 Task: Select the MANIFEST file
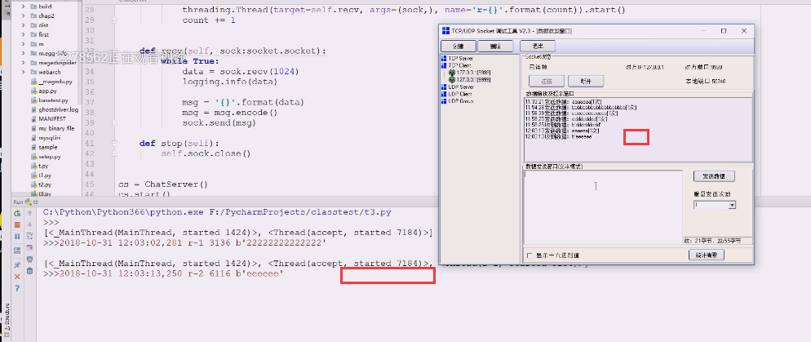click(x=47, y=119)
